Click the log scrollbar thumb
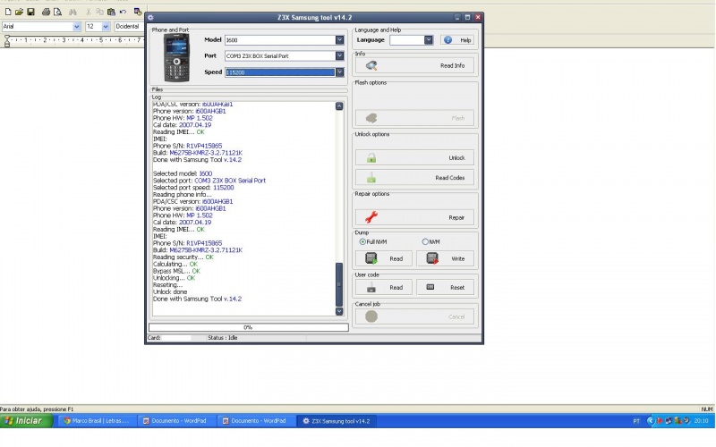716x447 pixels. (x=339, y=284)
